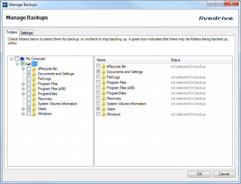Click the Recovery folder icon in the Name list
Viewport: 241px width, 184px height.
103,98
